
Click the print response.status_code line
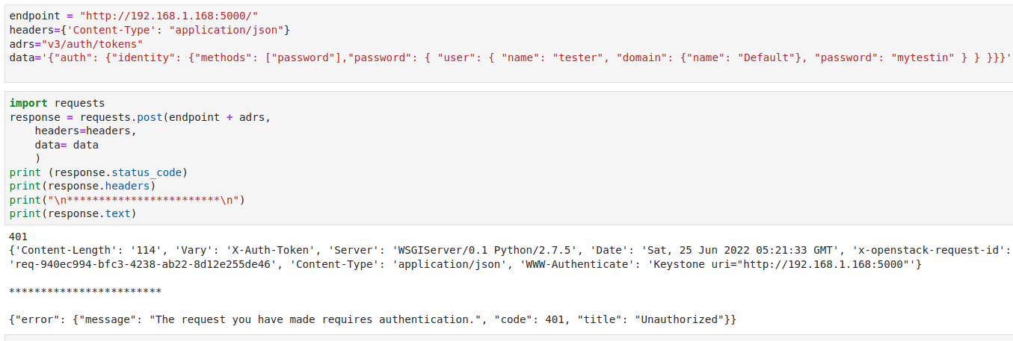tap(98, 172)
